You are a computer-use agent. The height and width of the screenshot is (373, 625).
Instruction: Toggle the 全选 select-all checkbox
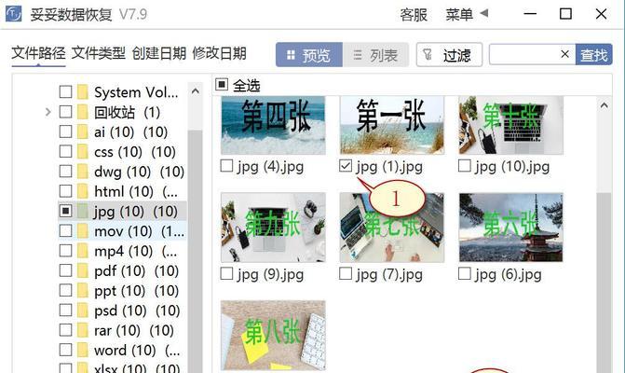click(x=222, y=85)
